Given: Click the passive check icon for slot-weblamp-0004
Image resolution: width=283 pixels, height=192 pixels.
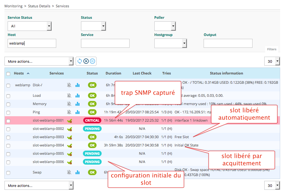Looking at the screenshot, I should point(70,146).
